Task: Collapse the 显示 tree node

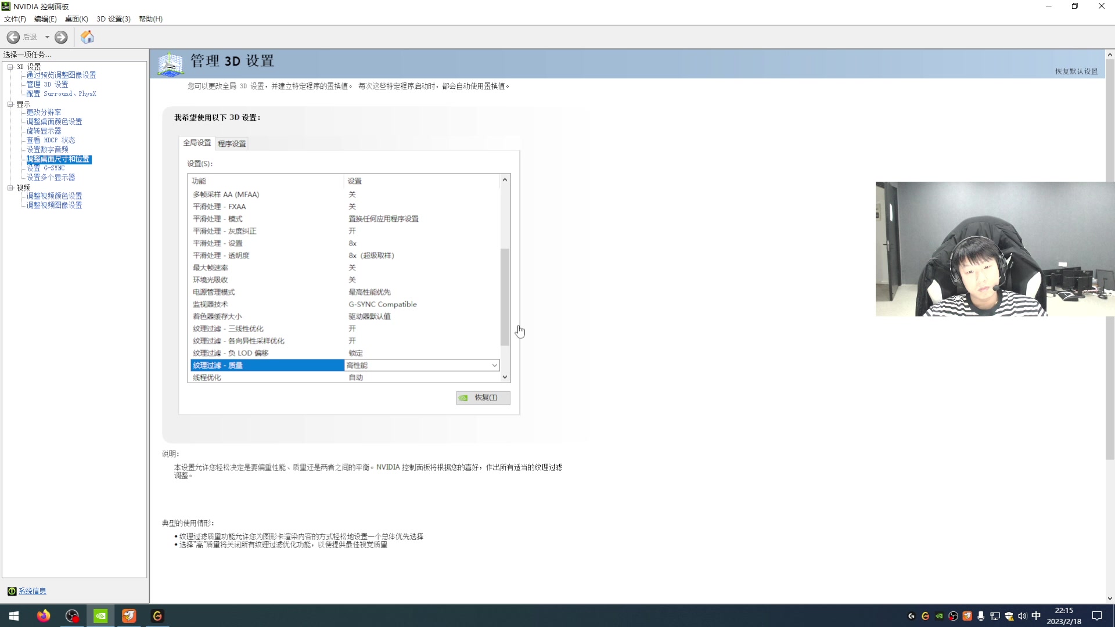Action: [x=10, y=105]
